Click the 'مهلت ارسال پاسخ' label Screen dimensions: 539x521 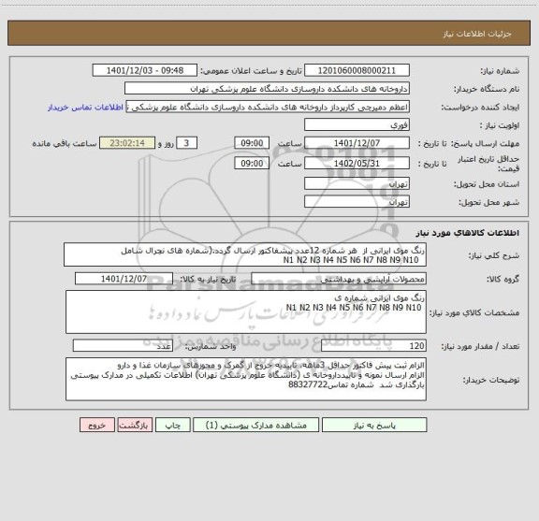[485, 144]
